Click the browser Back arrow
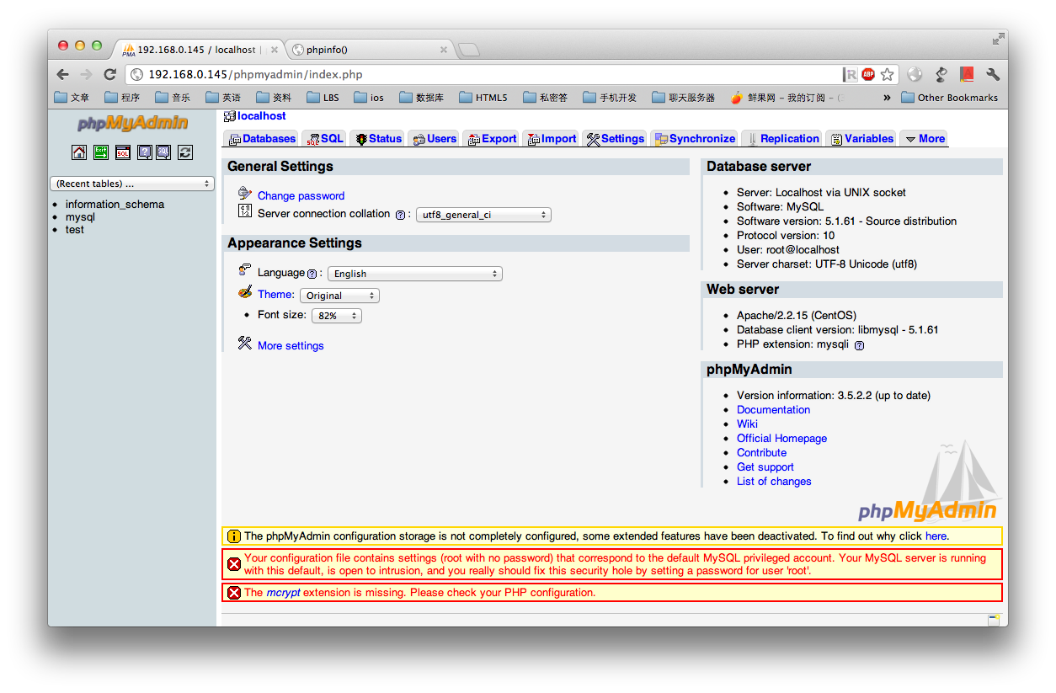 click(x=63, y=75)
